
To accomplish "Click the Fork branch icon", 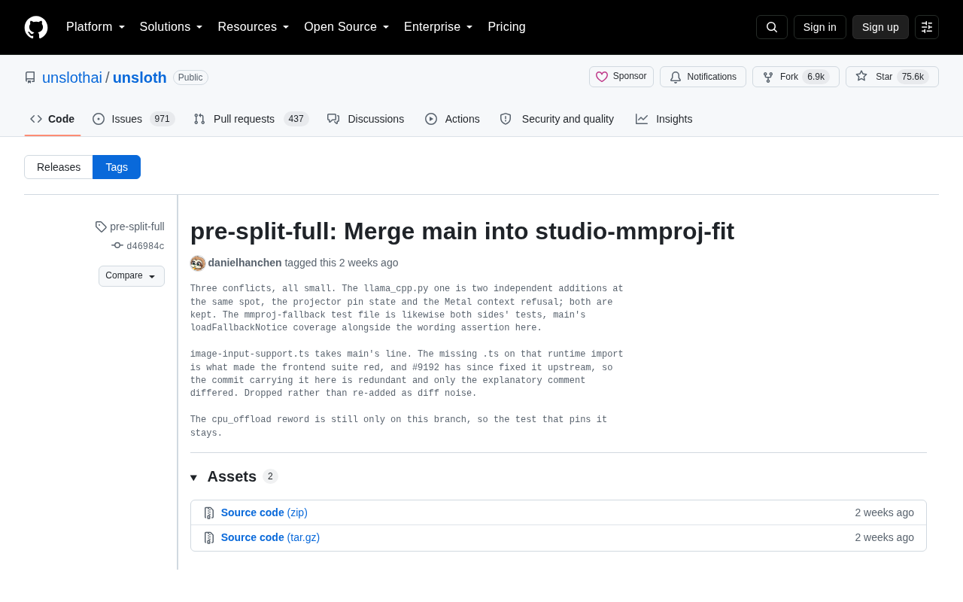I will [768, 78].
